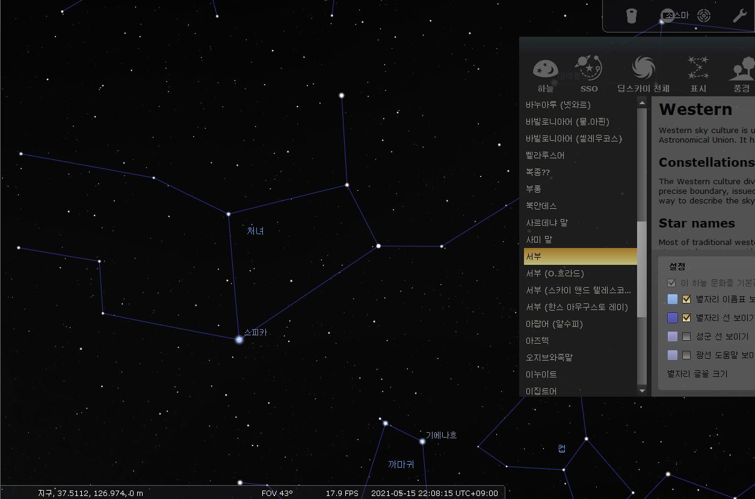Open the constellation label color swatch
This screenshot has width=755, height=499.
[673, 299]
